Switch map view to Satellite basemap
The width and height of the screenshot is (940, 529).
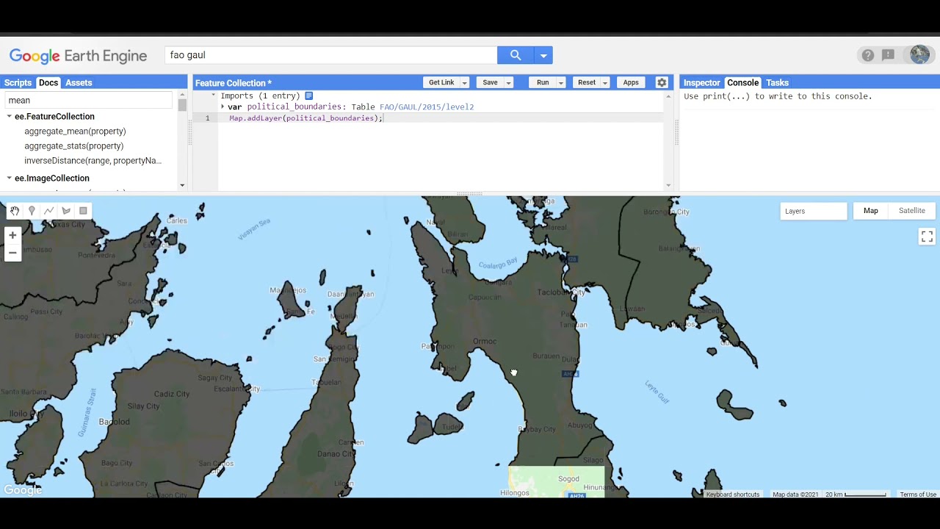[912, 211]
